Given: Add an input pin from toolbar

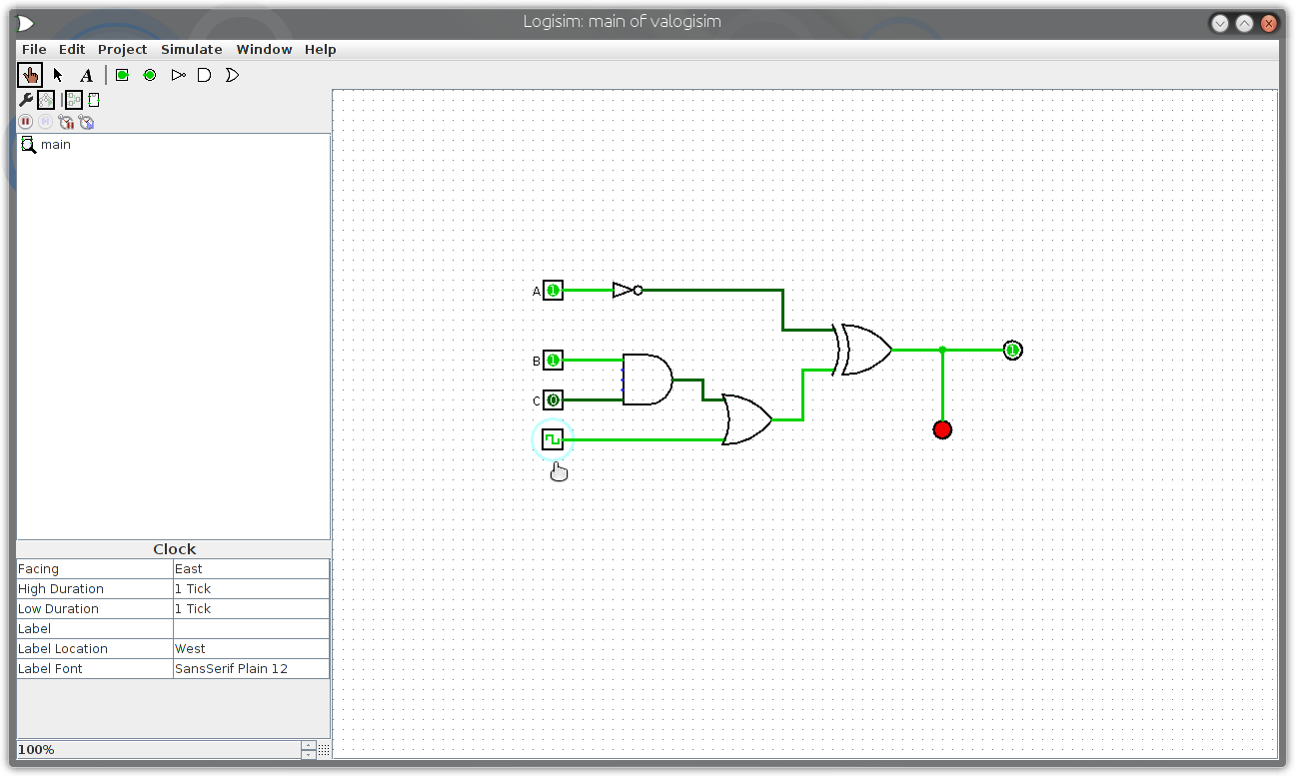Looking at the screenshot, I should coord(122,75).
